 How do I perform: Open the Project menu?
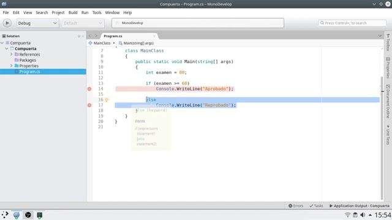(58, 12)
